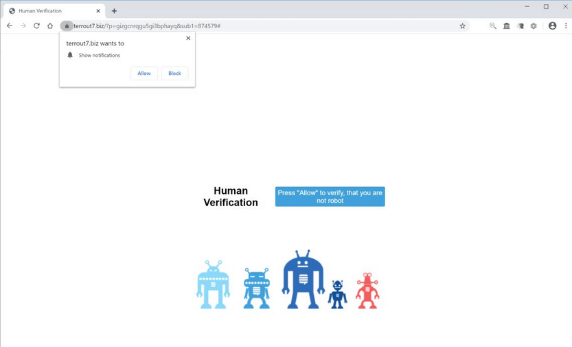Close the Human Verification tab

point(98,11)
